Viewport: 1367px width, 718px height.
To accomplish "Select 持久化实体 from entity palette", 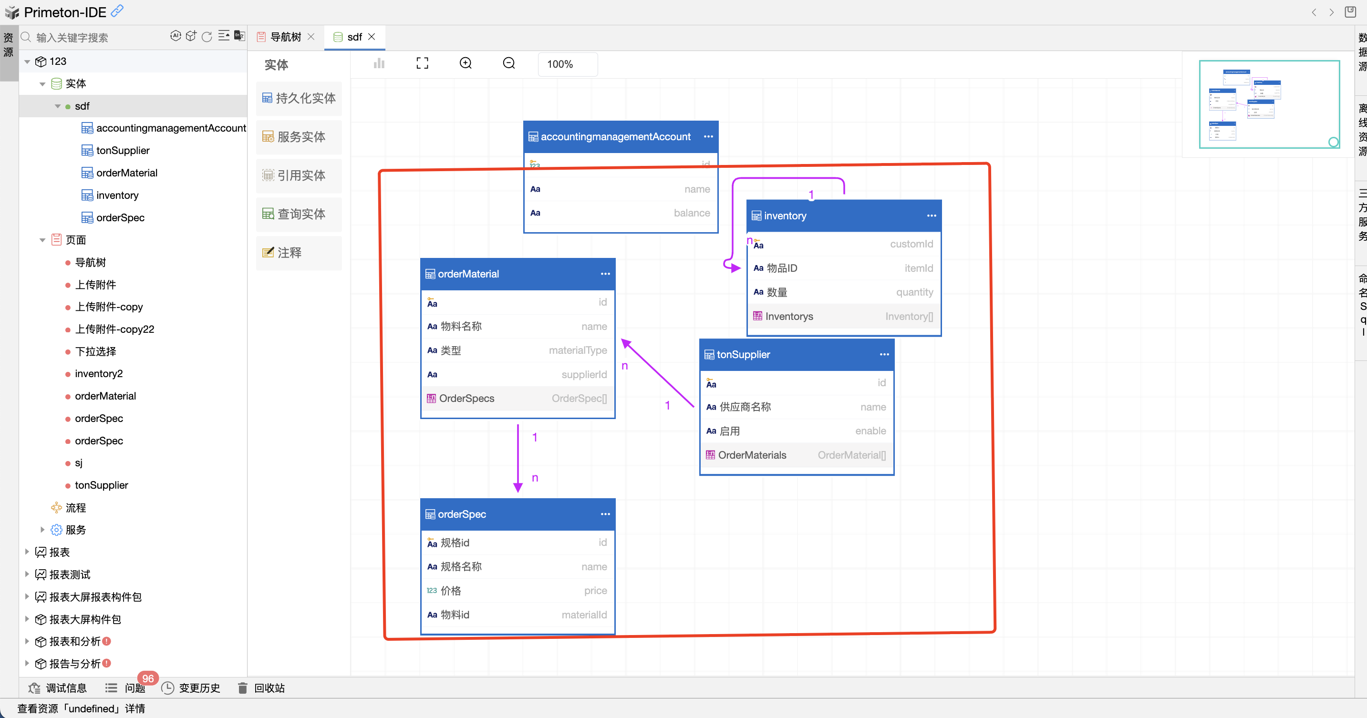I will (x=299, y=98).
